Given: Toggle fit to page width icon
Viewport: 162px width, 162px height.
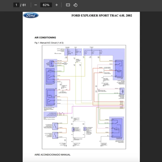Looking at the screenshot, I should (x=68, y=5).
